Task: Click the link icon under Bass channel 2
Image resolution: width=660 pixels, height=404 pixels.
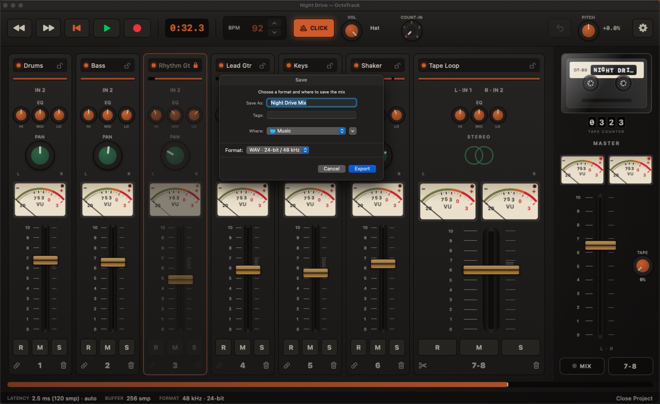Action: [x=84, y=365]
